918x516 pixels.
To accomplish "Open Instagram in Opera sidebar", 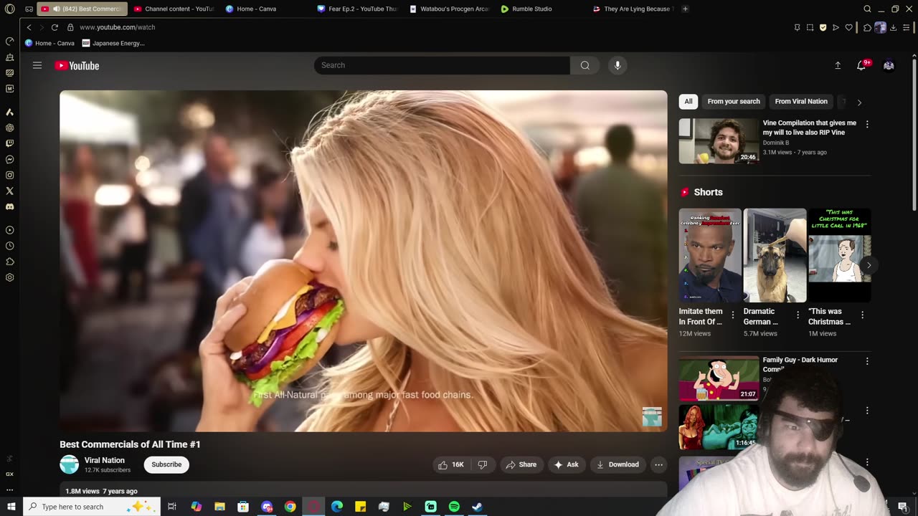I will pos(10,175).
